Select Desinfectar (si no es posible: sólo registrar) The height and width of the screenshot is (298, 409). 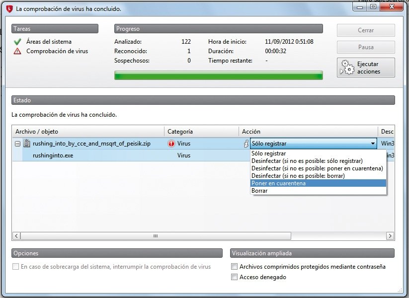[318, 161]
